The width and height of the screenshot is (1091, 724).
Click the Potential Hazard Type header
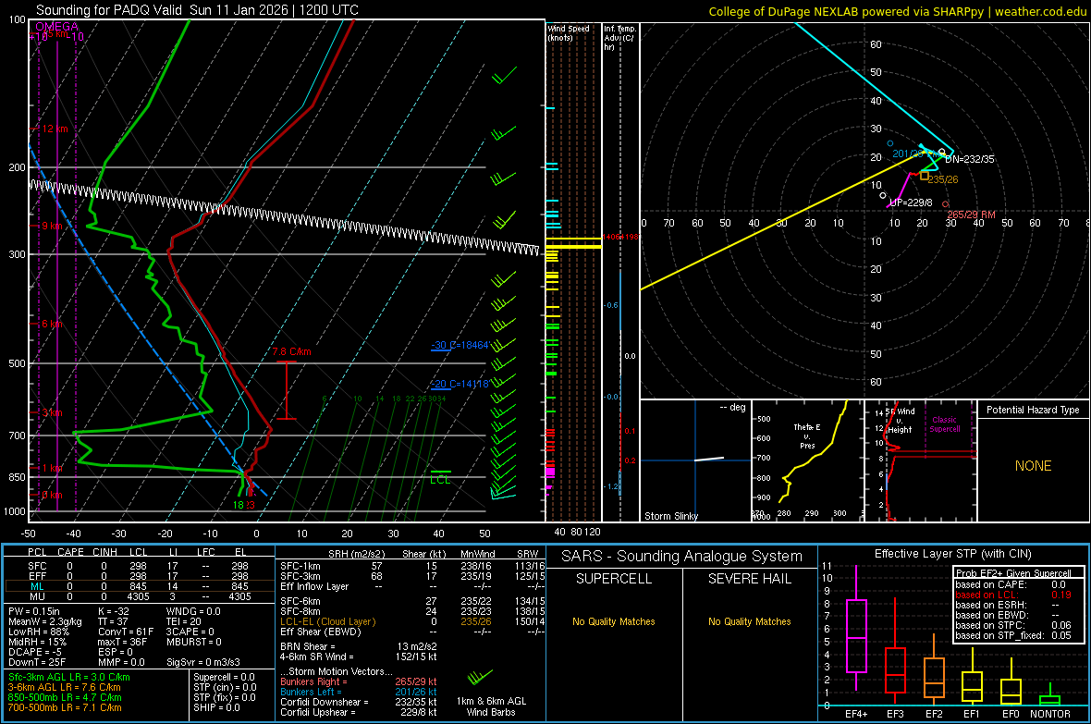coord(1033,410)
